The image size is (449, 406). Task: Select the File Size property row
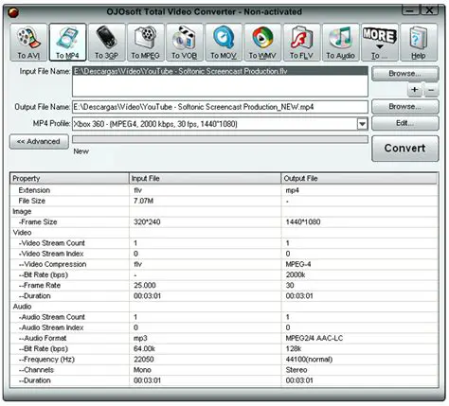[x=224, y=201]
